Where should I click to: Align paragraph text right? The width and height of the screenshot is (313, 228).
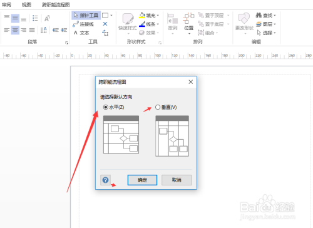23,30
